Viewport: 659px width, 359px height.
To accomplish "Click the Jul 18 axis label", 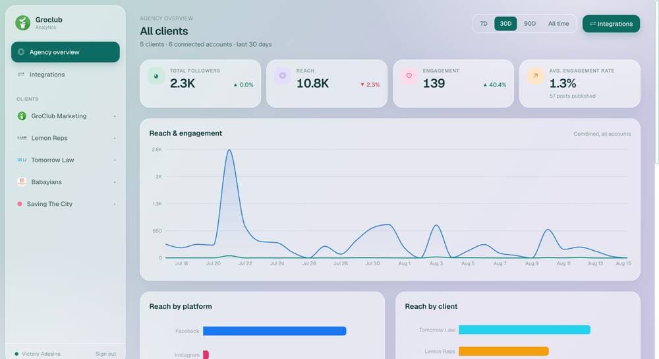I will 181,263.
